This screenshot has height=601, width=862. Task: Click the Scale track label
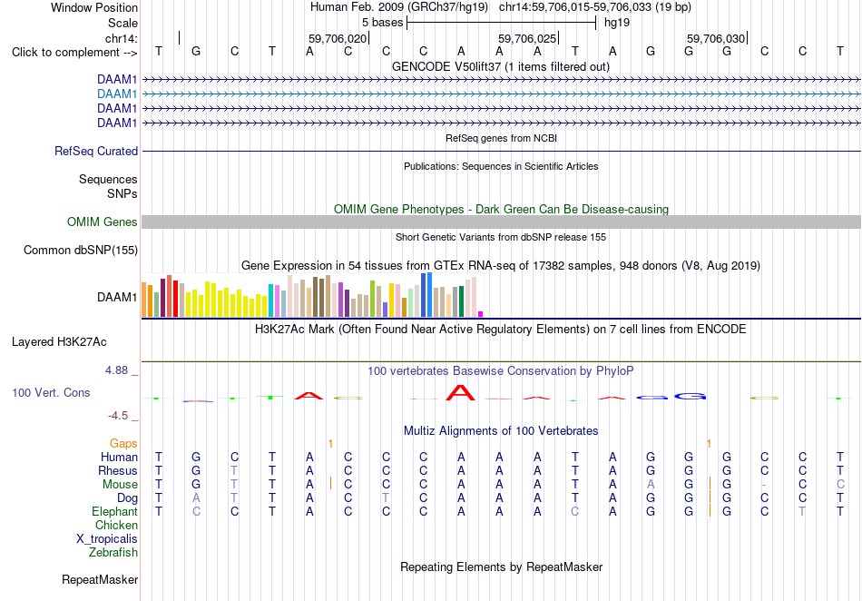point(122,23)
